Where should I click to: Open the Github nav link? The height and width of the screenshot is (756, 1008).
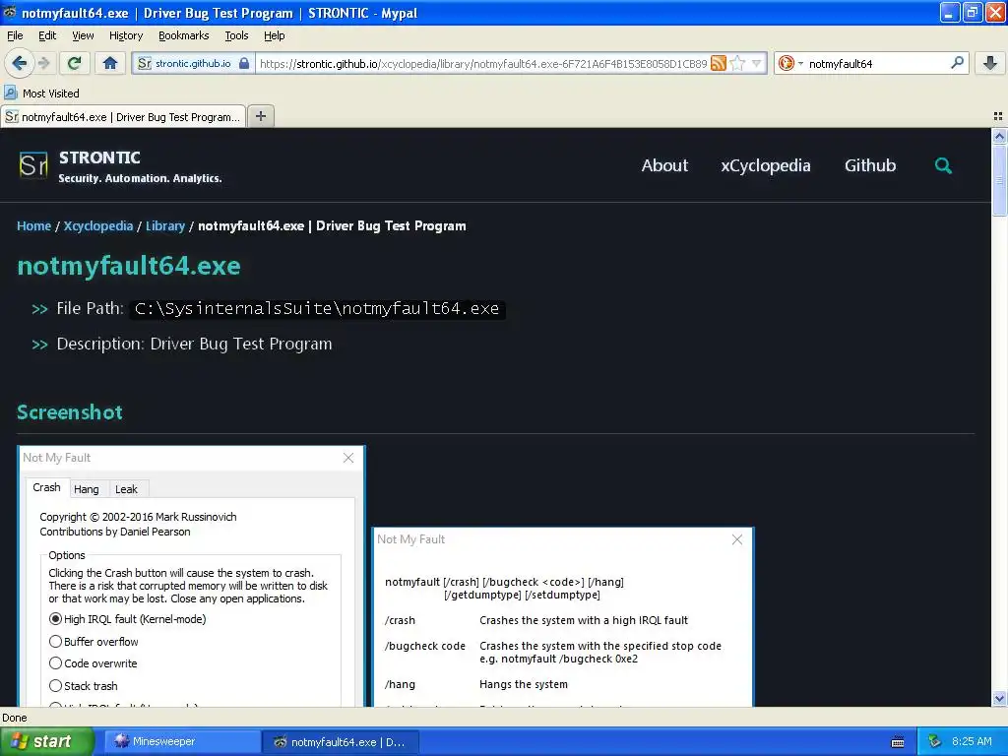pyautogui.click(x=870, y=165)
